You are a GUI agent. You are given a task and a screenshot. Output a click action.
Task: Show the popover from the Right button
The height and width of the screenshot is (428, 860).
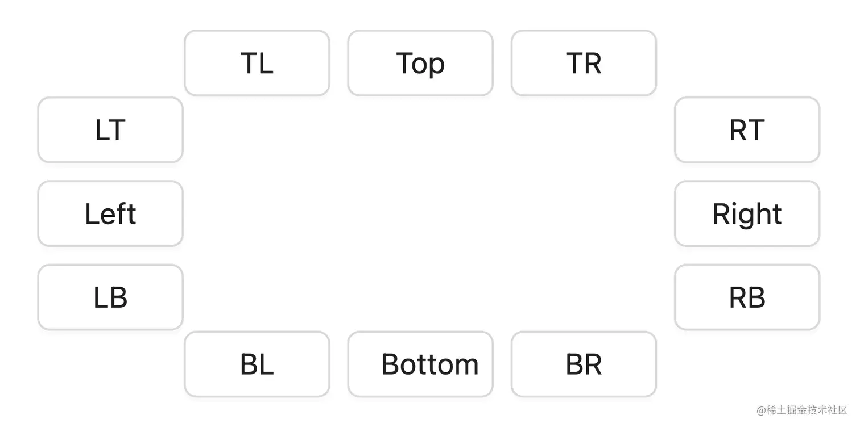(747, 213)
